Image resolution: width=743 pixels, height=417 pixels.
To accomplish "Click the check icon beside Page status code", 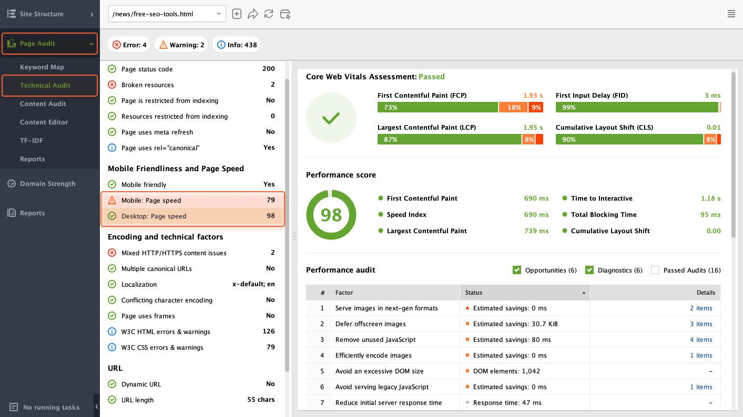I will pos(112,69).
